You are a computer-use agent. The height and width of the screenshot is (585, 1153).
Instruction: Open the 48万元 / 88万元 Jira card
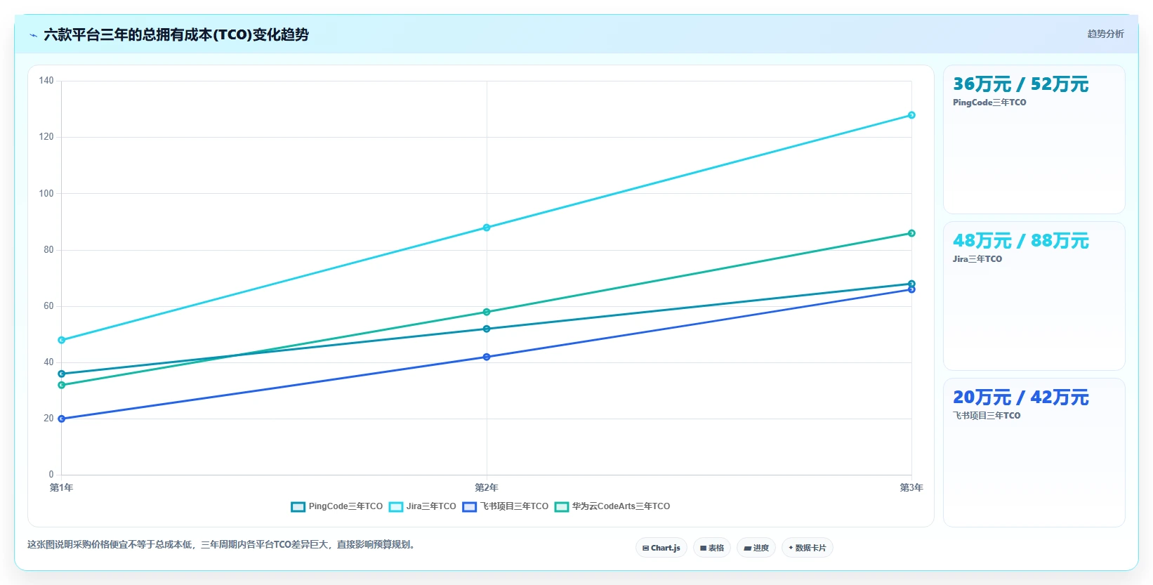[x=1034, y=296]
